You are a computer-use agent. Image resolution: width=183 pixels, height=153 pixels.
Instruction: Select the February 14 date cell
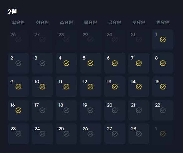click(x=139, y=87)
